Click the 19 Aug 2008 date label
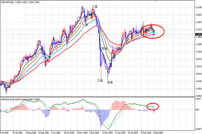Screen dimensions: 202x134 31,133
